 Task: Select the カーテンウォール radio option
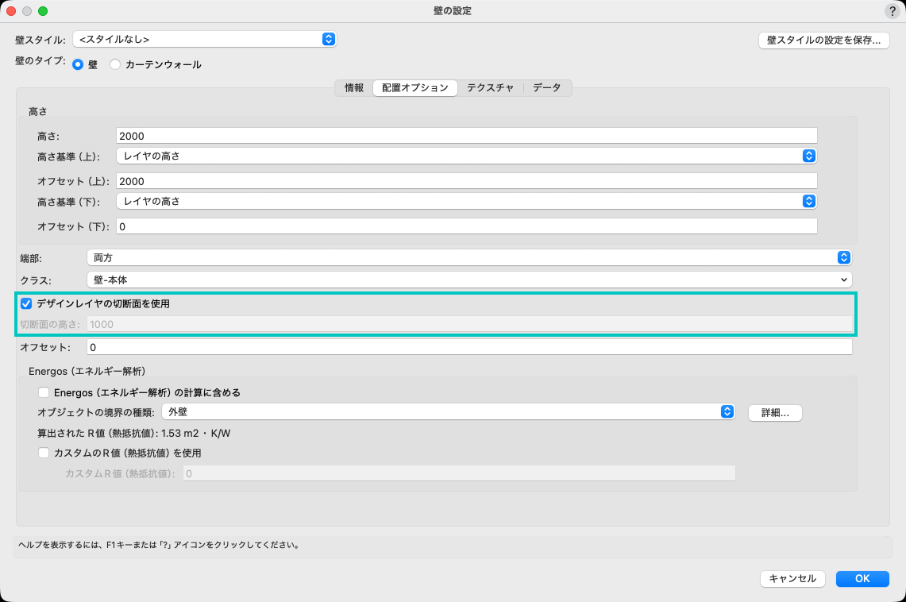pos(115,64)
